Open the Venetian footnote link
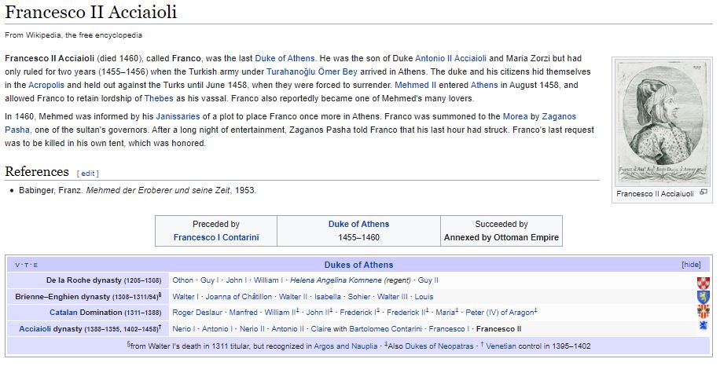The image size is (720, 366). (501, 346)
